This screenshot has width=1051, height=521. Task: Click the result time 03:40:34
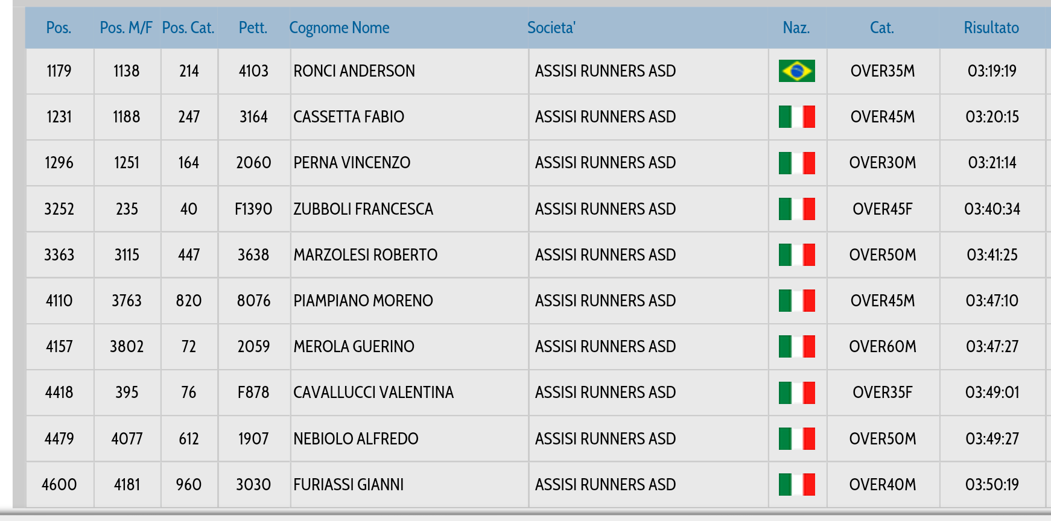992,209
